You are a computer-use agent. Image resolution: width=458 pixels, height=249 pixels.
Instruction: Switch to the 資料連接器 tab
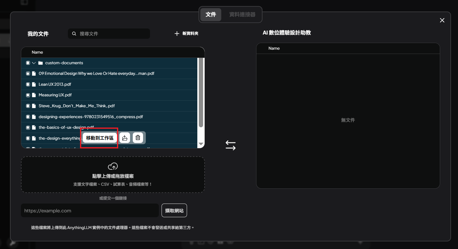(x=242, y=15)
